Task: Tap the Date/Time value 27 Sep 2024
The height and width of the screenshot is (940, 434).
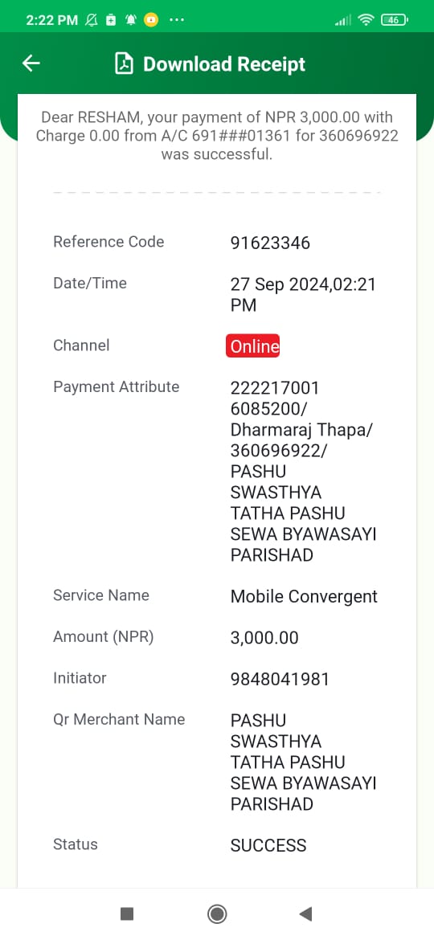Action: pos(303,294)
